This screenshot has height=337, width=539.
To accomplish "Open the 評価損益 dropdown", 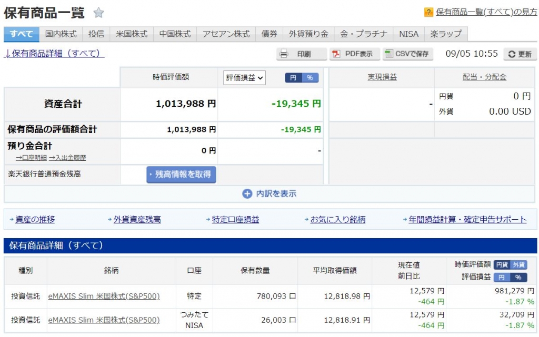I will (x=245, y=78).
